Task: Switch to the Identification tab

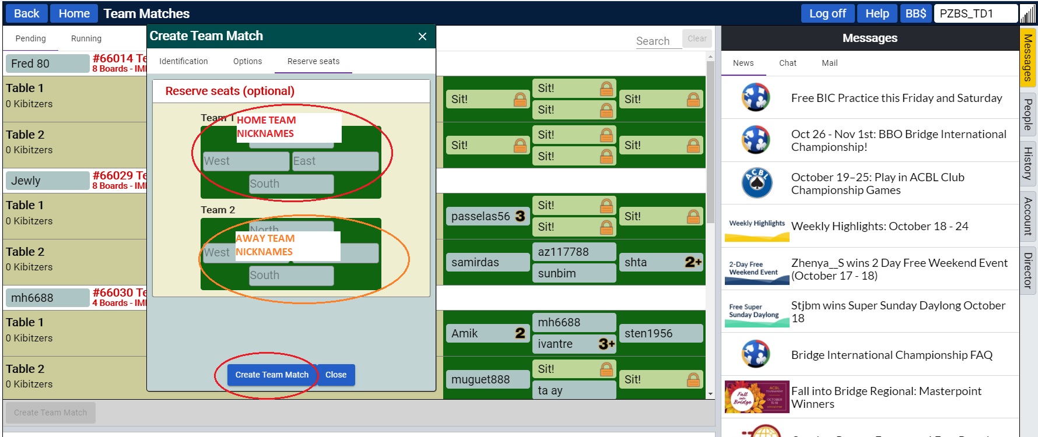Action: pyautogui.click(x=183, y=61)
